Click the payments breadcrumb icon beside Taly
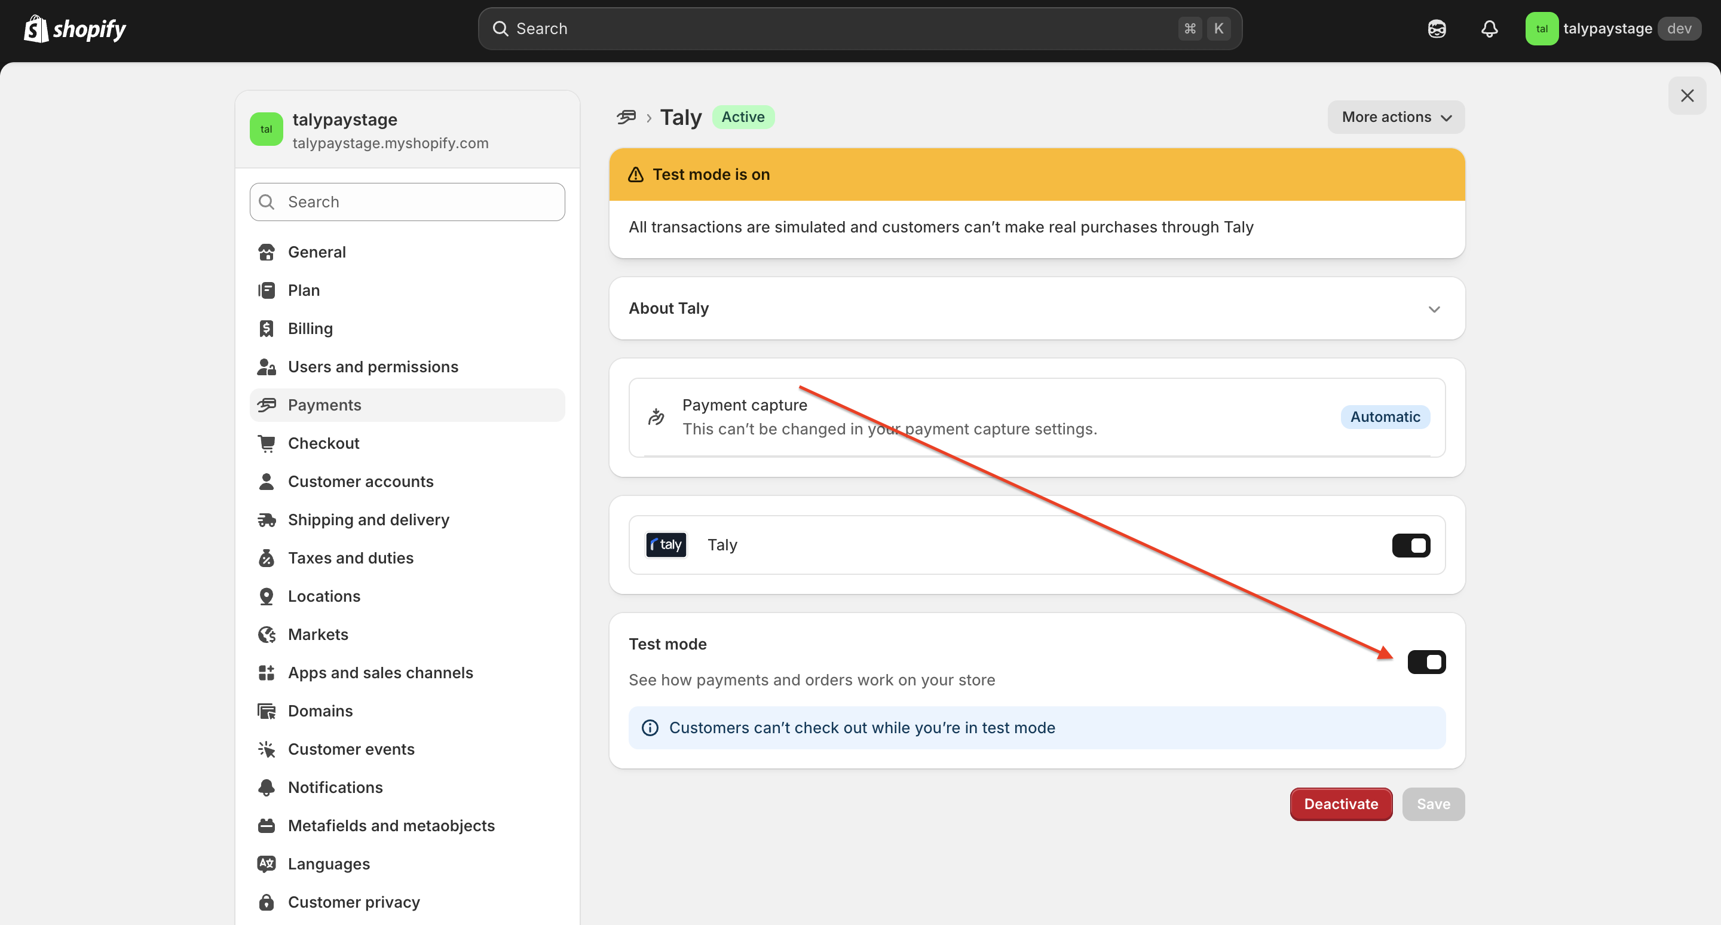This screenshot has height=925, width=1721. tap(626, 118)
